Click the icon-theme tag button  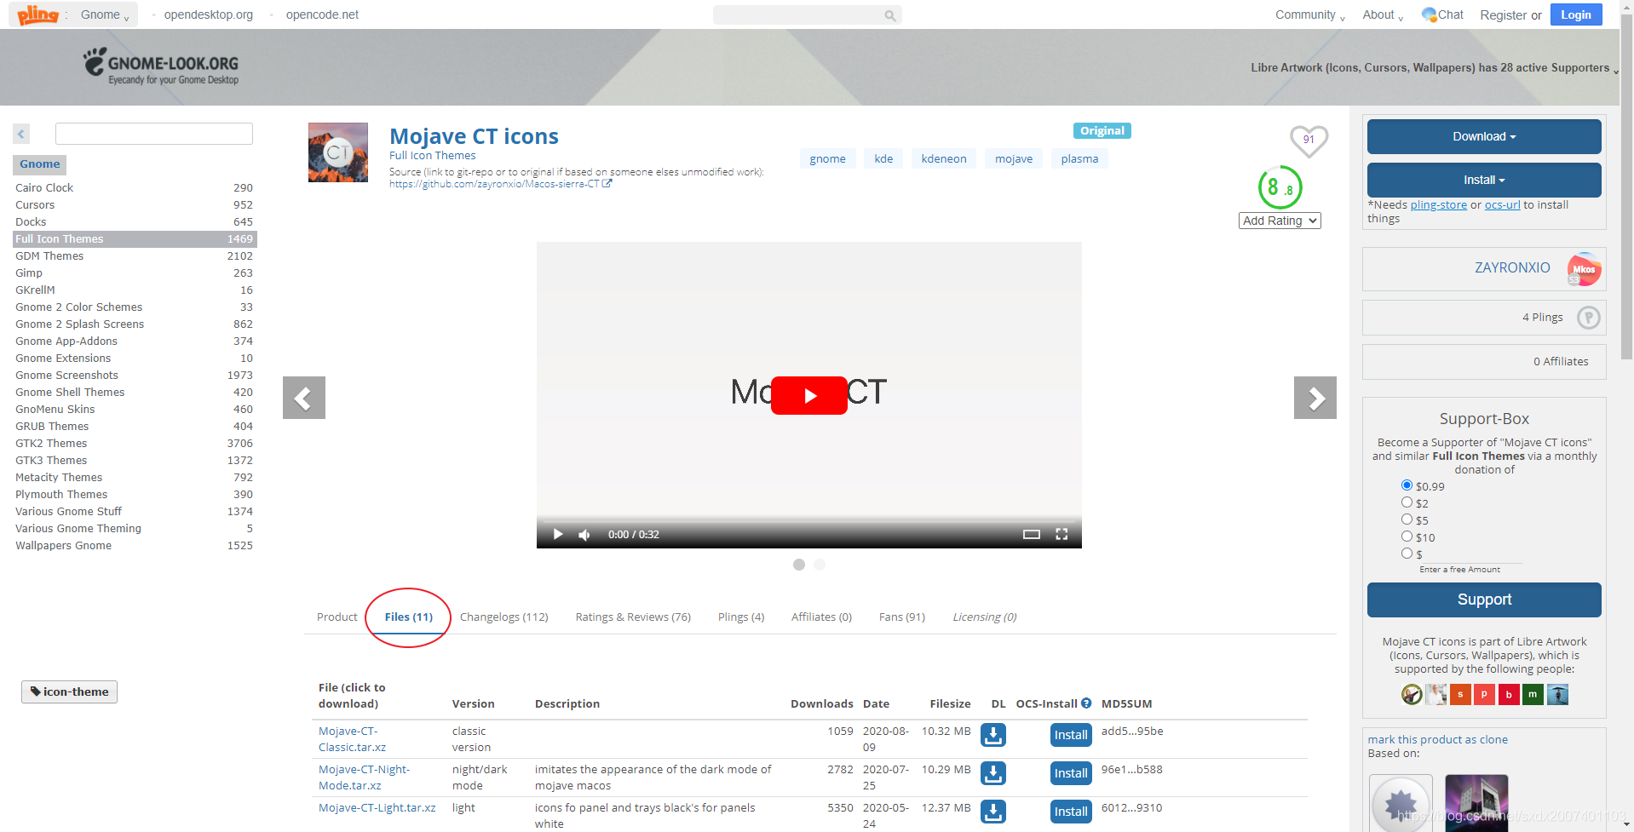(69, 692)
